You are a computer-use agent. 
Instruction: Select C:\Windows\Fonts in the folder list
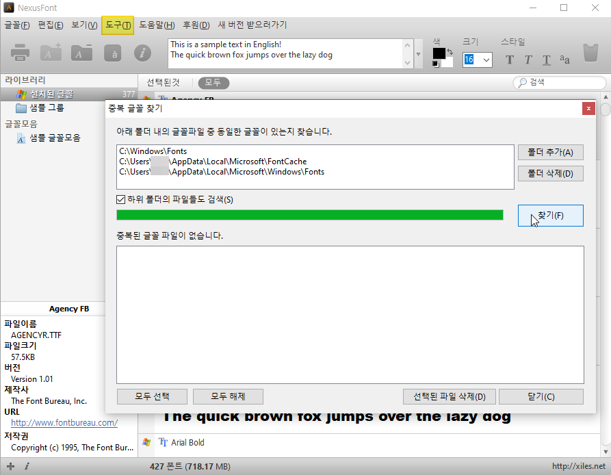[x=153, y=151]
